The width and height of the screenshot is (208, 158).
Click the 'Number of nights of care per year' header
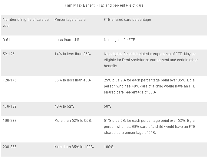point(26,23)
